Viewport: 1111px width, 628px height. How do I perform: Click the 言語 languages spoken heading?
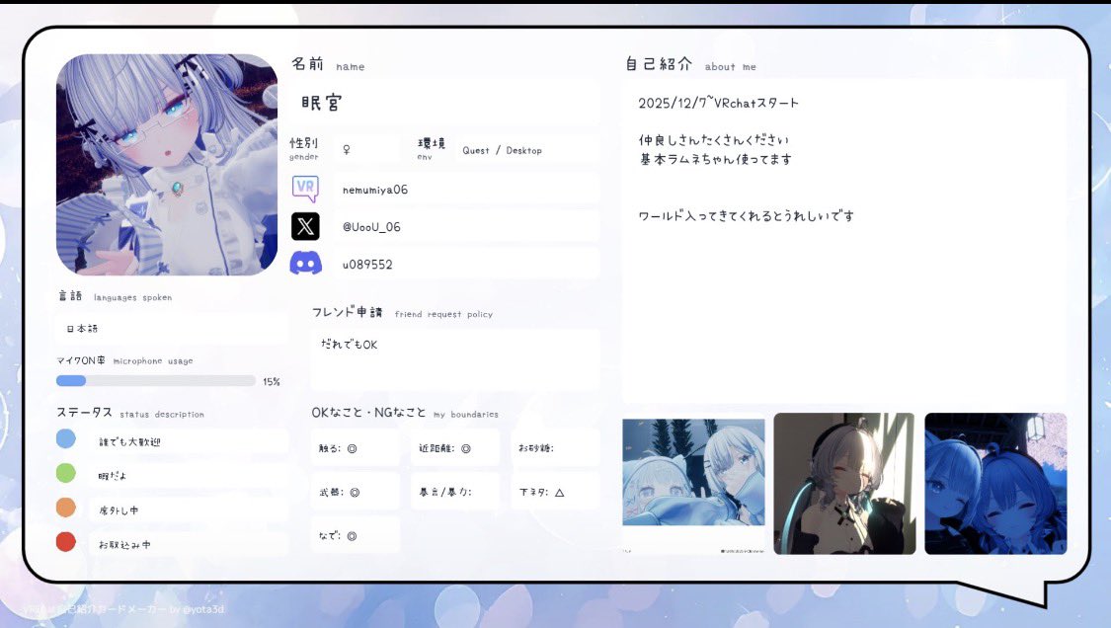tap(115, 297)
